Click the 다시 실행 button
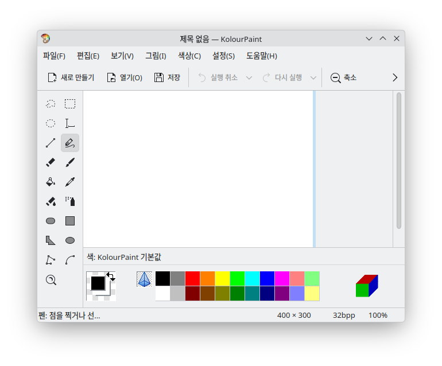 [282, 77]
